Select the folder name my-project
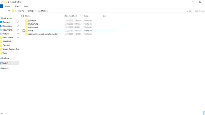The image size is (205, 115). tap(33, 27)
